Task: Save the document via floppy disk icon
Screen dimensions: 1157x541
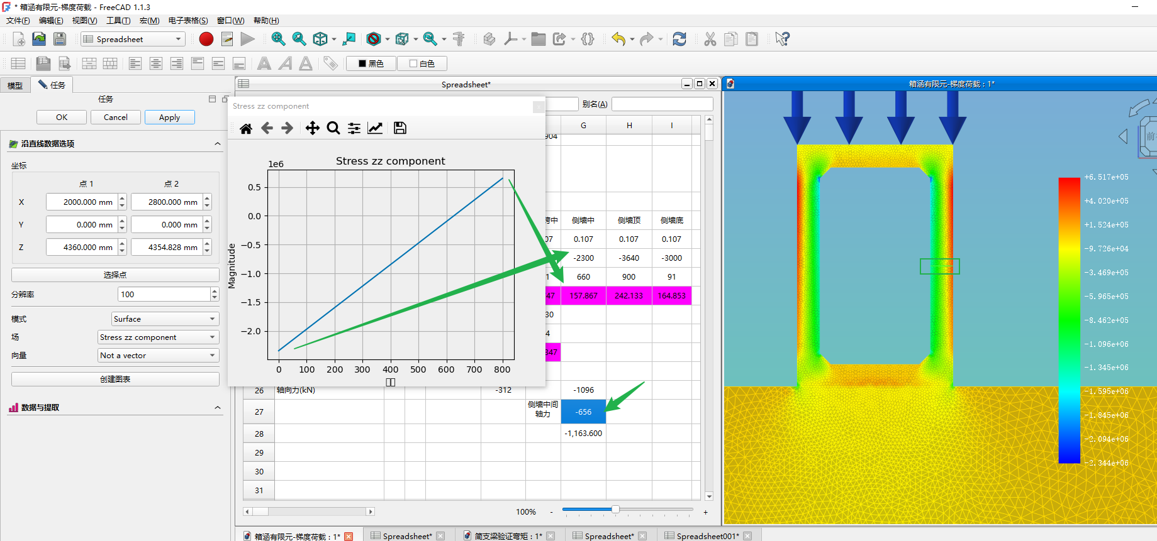Action: pos(60,39)
